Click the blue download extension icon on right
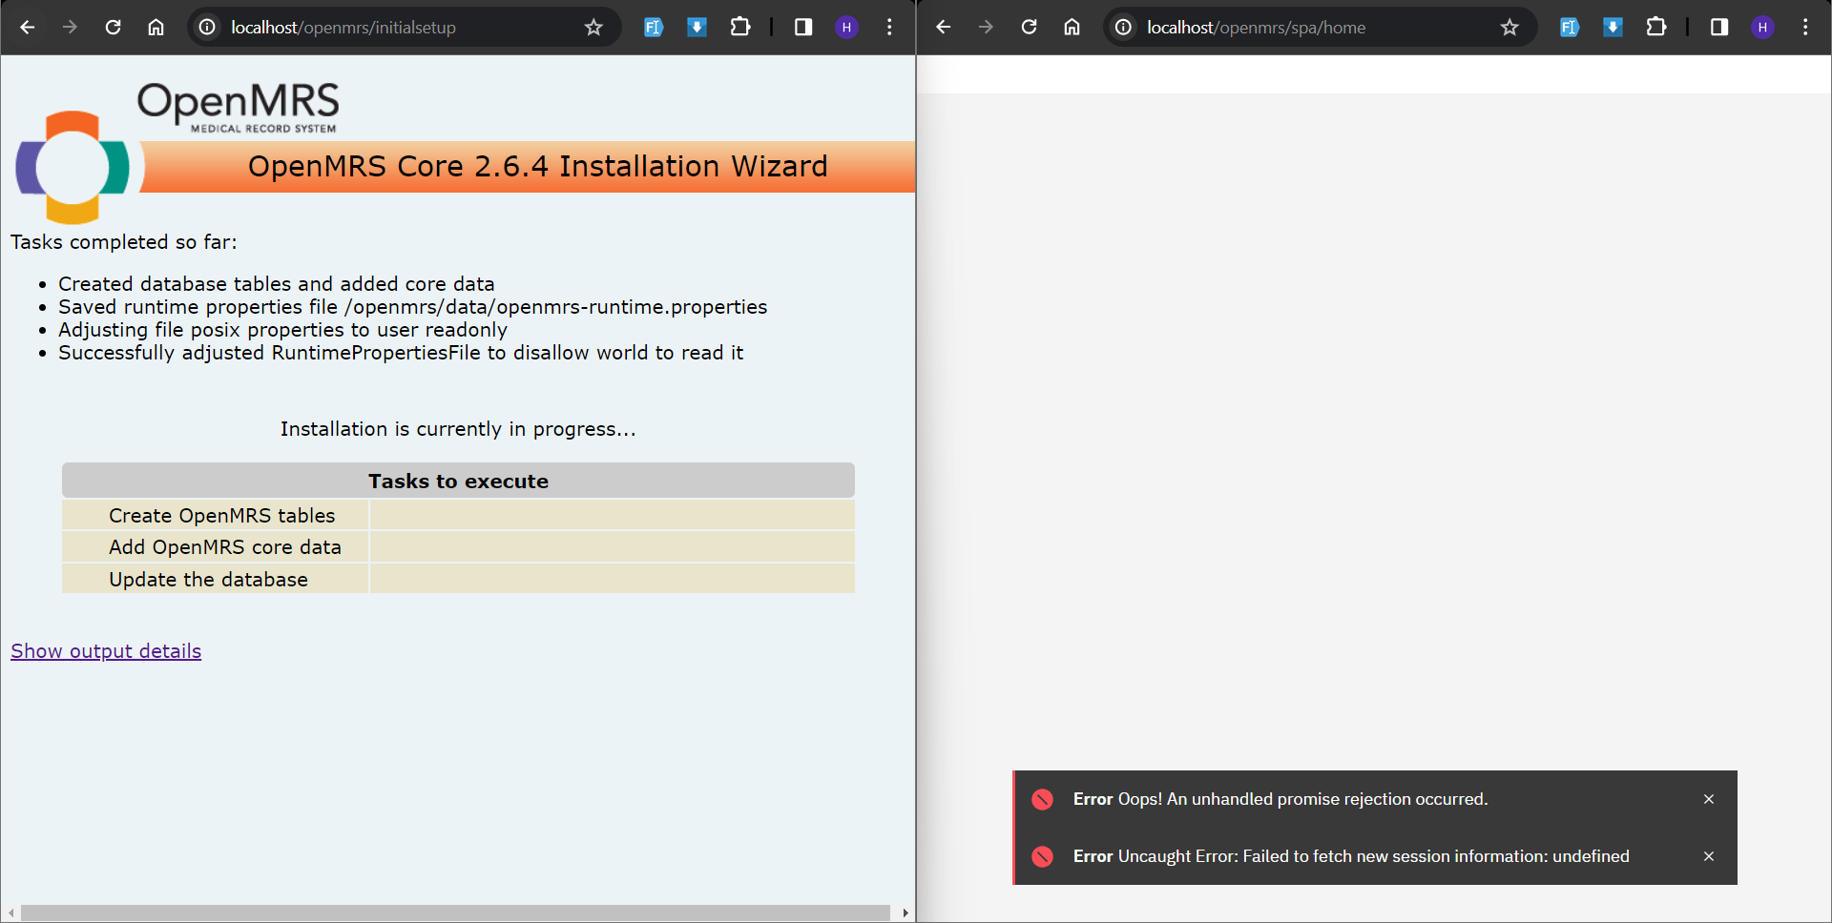 (1613, 27)
